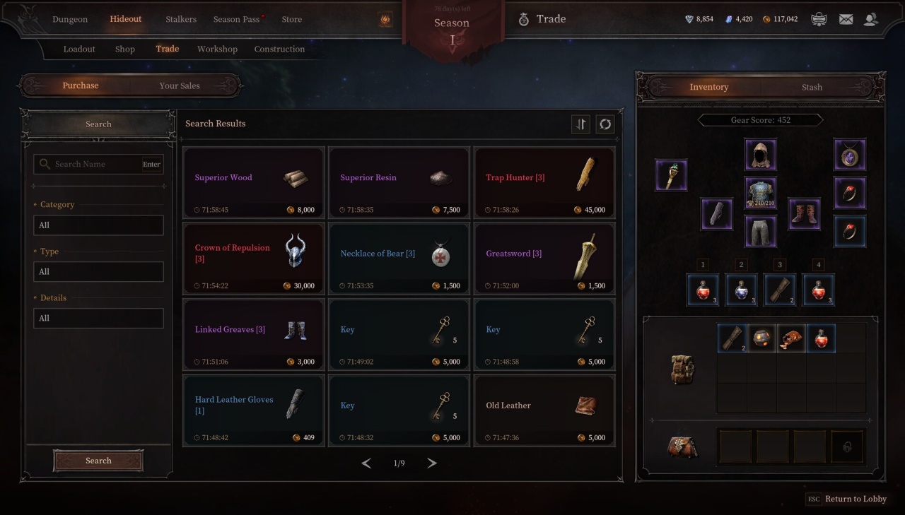Select the torch weapon slot
The image size is (905, 515).
point(671,175)
